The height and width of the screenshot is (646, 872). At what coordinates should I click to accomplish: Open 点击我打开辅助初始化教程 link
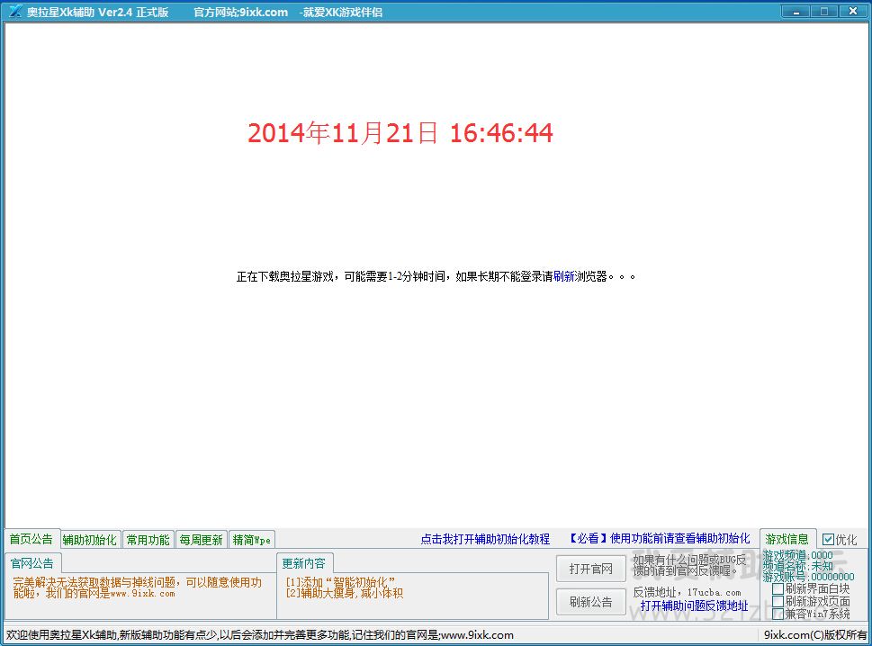pyautogui.click(x=485, y=539)
